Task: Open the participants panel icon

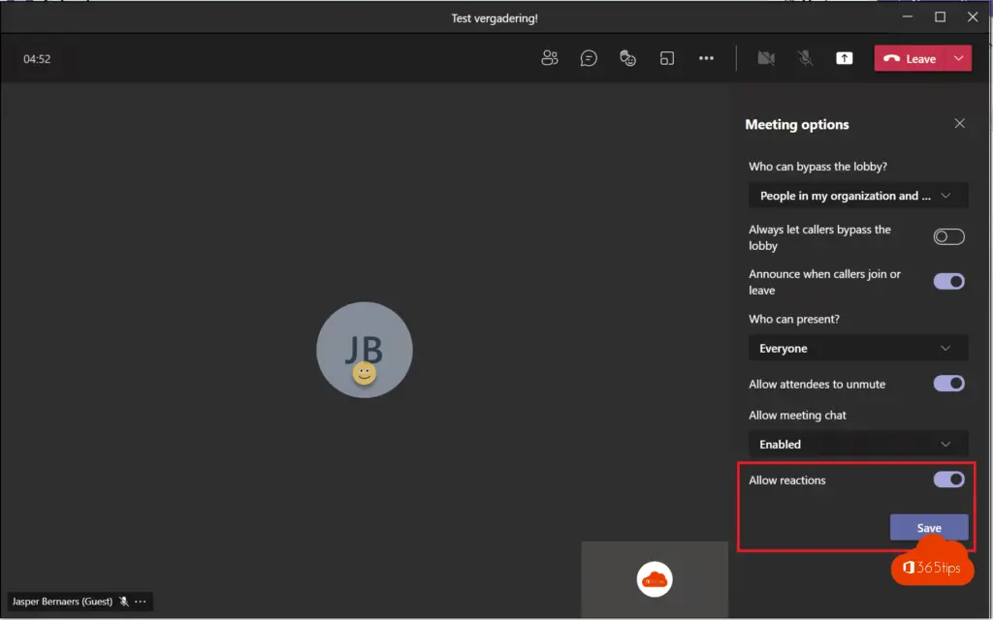Action: [550, 58]
